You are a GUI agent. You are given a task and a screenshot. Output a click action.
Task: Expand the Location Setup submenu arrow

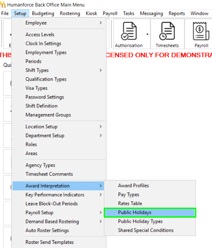(101, 126)
